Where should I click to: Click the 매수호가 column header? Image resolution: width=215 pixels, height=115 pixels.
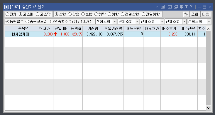point(169,29)
